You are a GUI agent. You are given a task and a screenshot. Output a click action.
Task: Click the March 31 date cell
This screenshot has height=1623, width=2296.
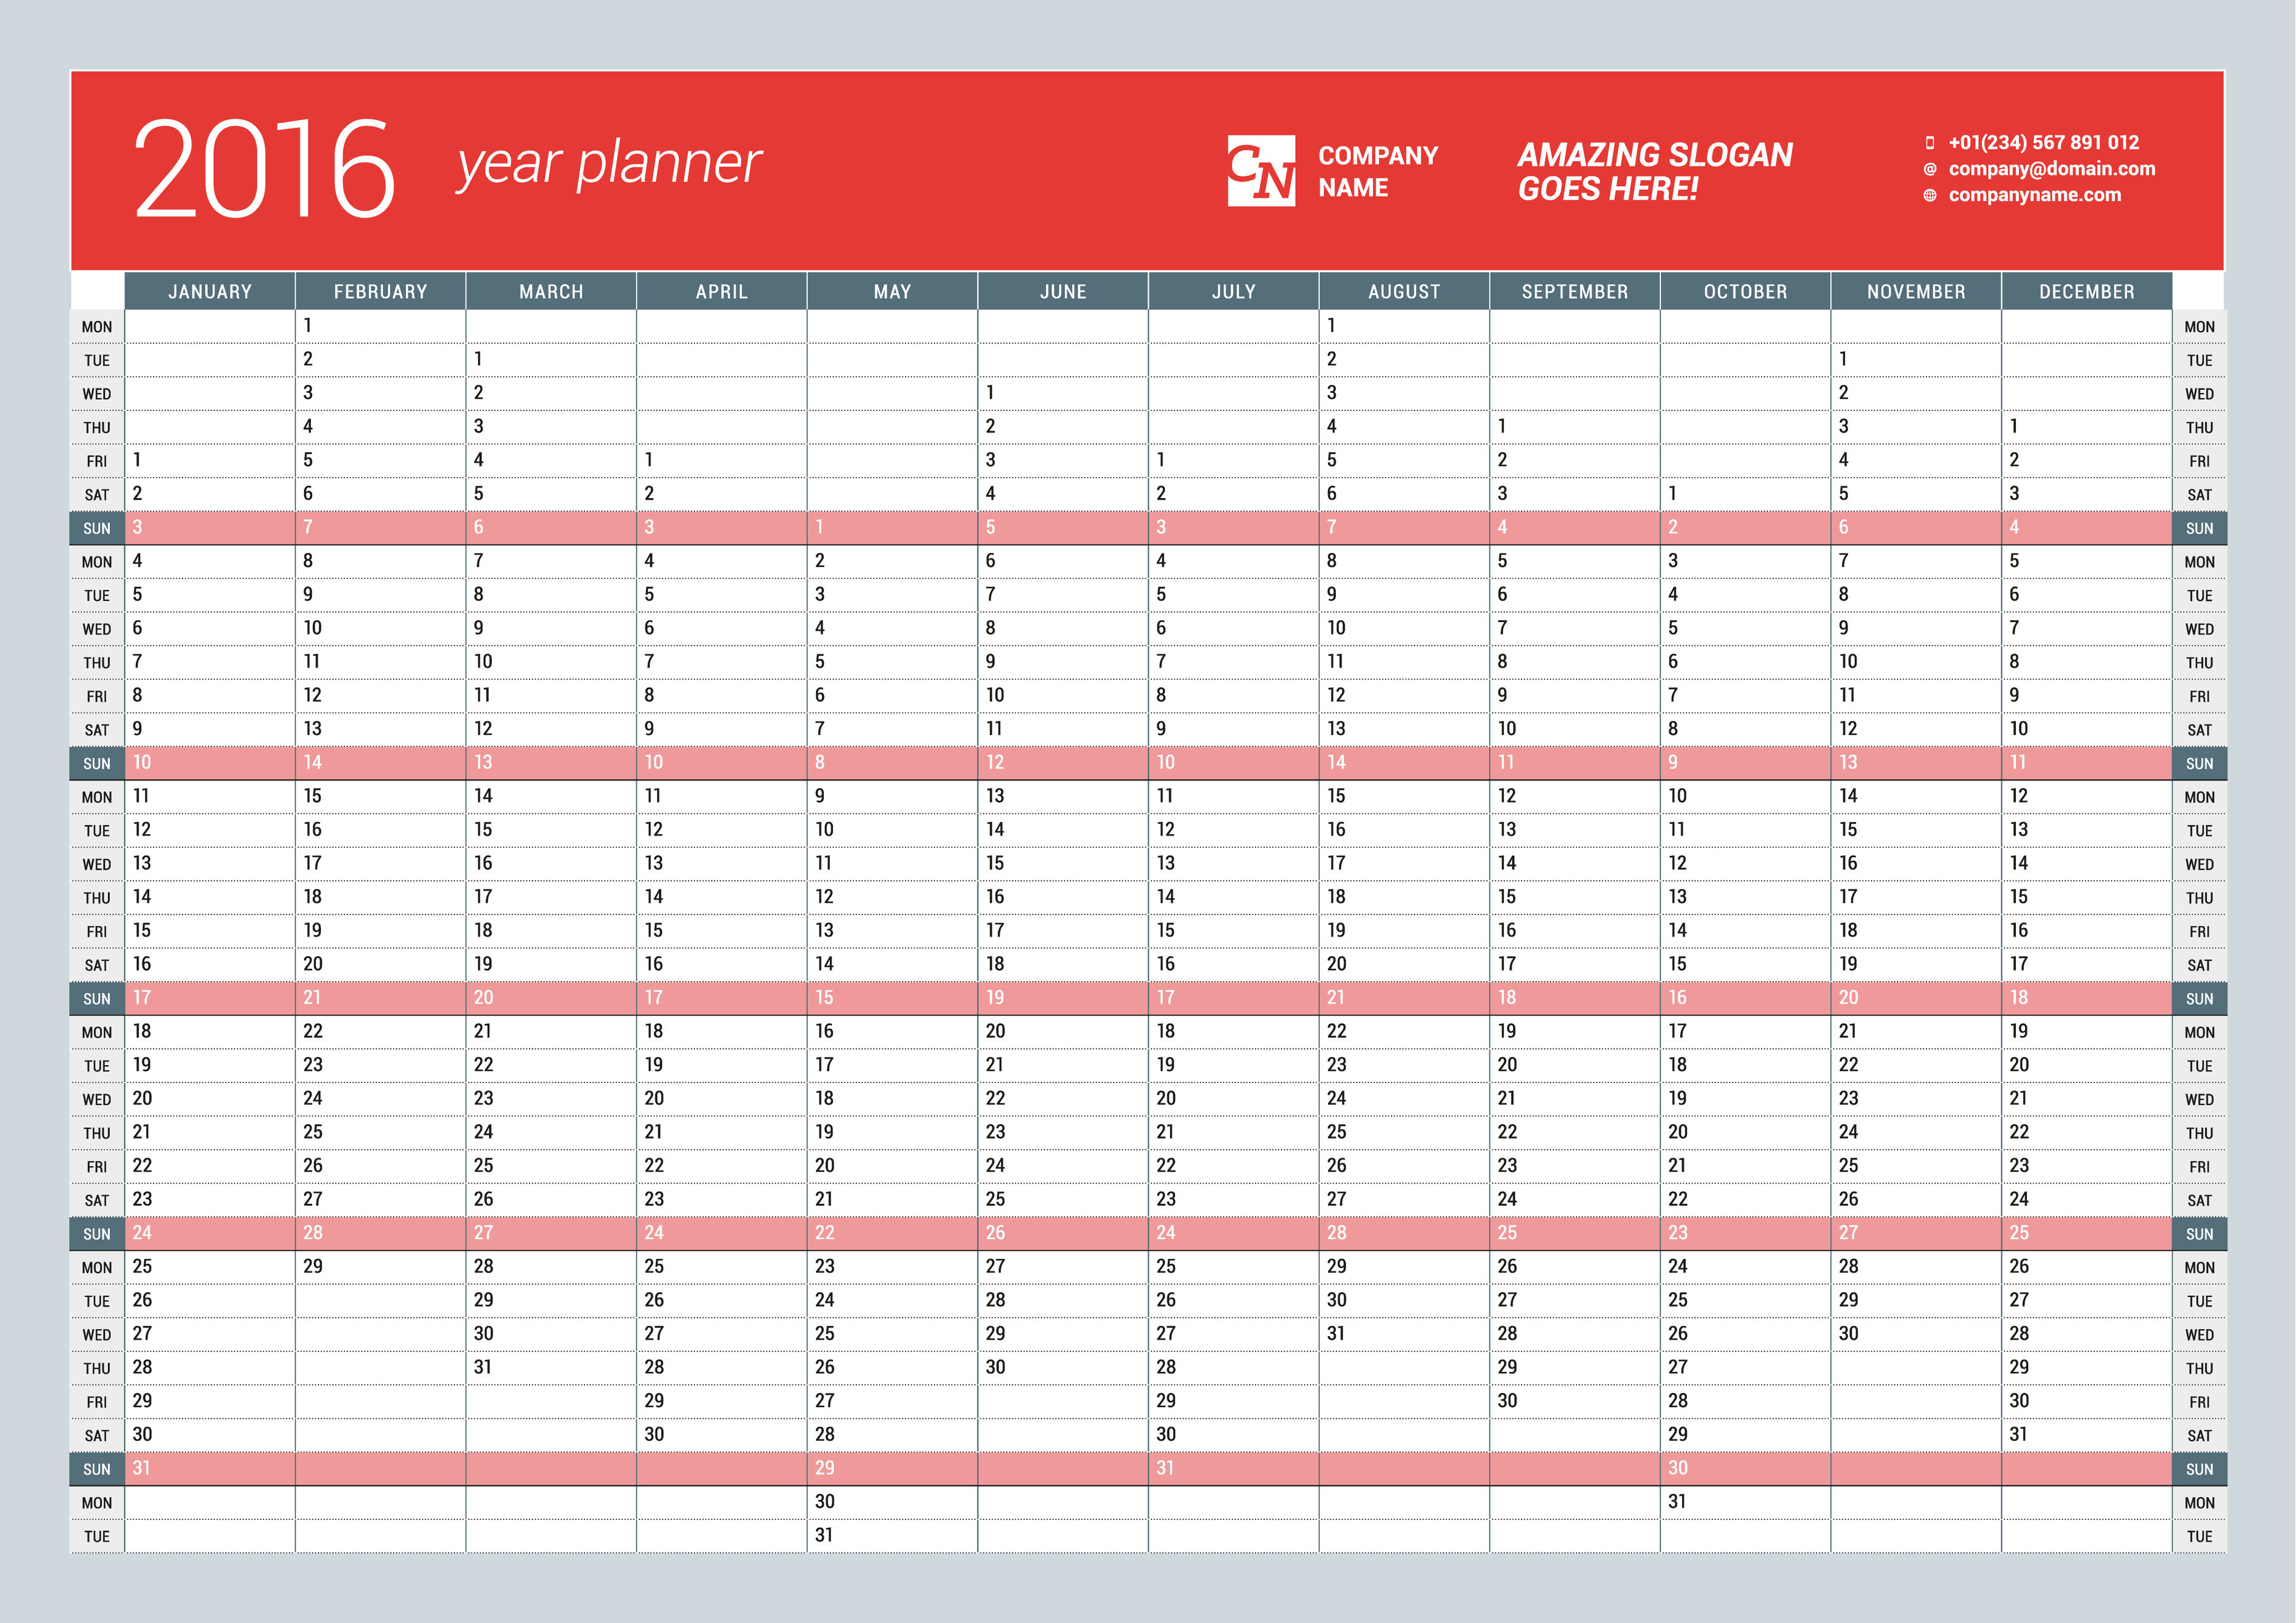pos(551,1367)
